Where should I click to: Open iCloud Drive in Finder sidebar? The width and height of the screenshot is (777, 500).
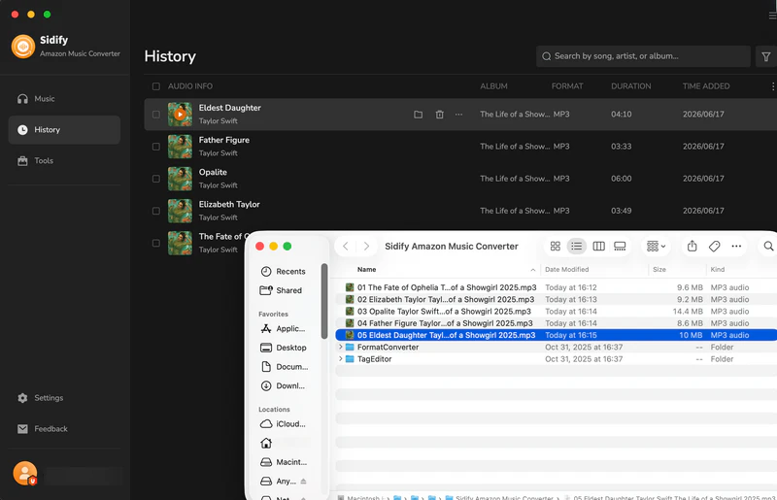[x=284, y=424]
